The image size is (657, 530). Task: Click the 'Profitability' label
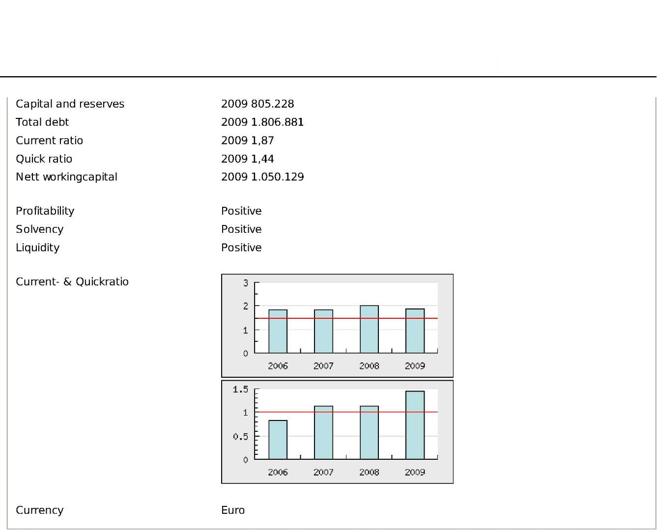tap(45, 211)
